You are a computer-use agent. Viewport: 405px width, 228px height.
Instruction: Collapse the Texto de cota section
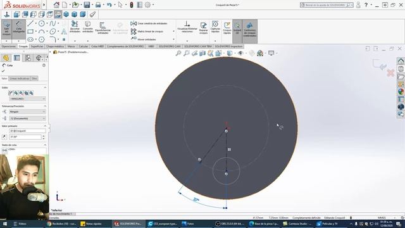tap(45, 145)
